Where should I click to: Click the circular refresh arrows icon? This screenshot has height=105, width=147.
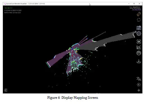pos(139,20)
